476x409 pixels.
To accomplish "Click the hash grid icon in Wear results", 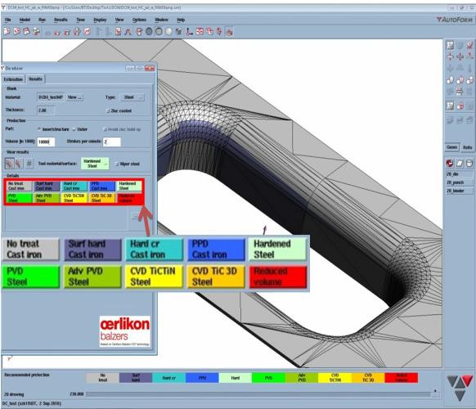I will (29, 164).
